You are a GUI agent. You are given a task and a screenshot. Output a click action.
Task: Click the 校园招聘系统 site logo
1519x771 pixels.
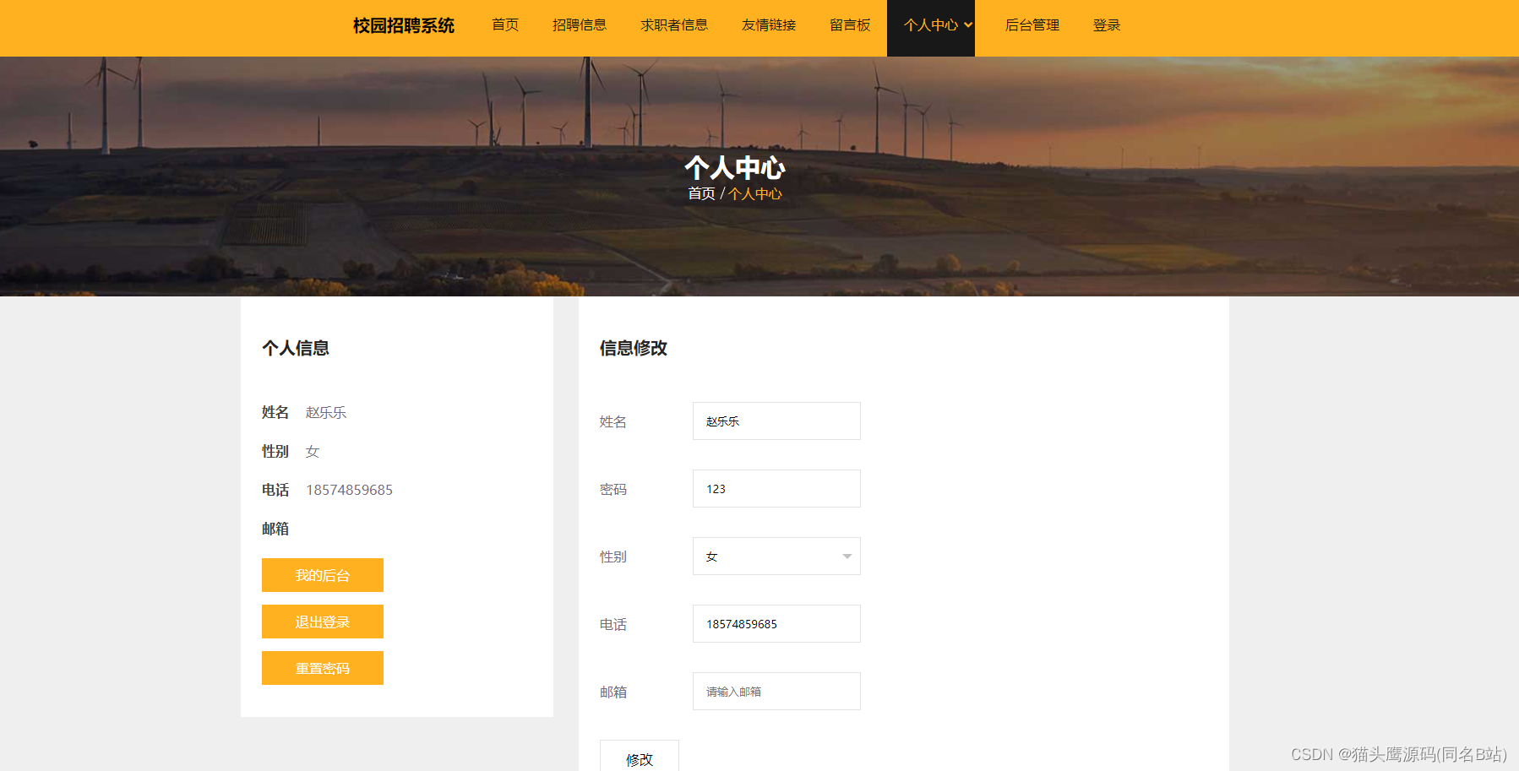tap(403, 25)
